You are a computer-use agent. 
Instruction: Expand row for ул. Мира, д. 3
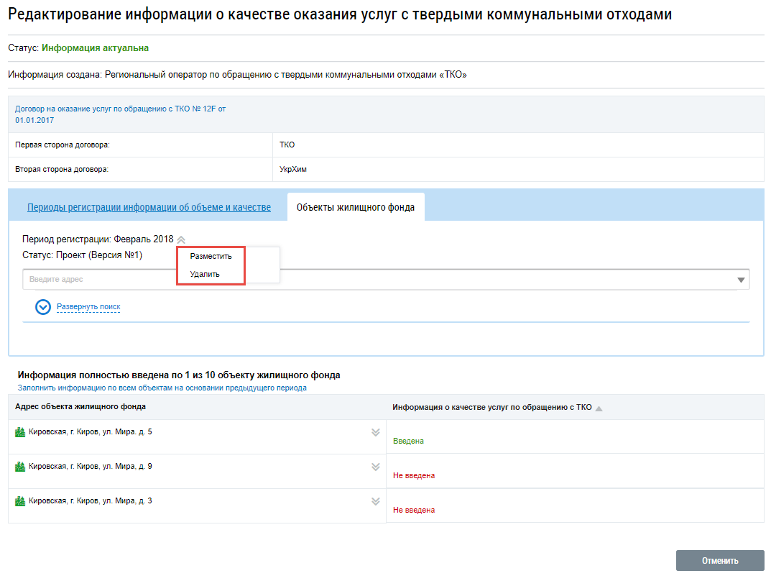pyautogui.click(x=375, y=501)
